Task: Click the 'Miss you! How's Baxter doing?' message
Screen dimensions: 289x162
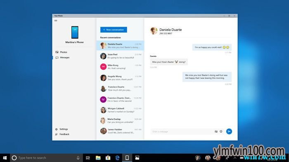Action: point(169,62)
